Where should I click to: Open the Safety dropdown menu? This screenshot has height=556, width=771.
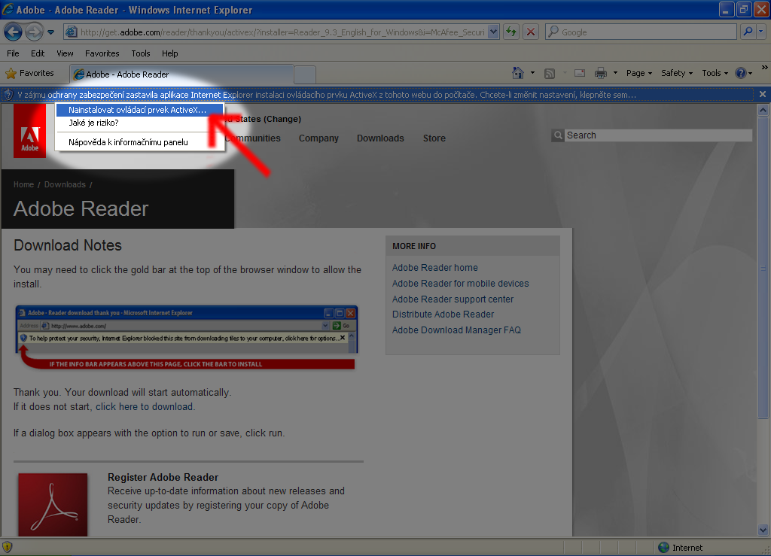[x=677, y=73]
